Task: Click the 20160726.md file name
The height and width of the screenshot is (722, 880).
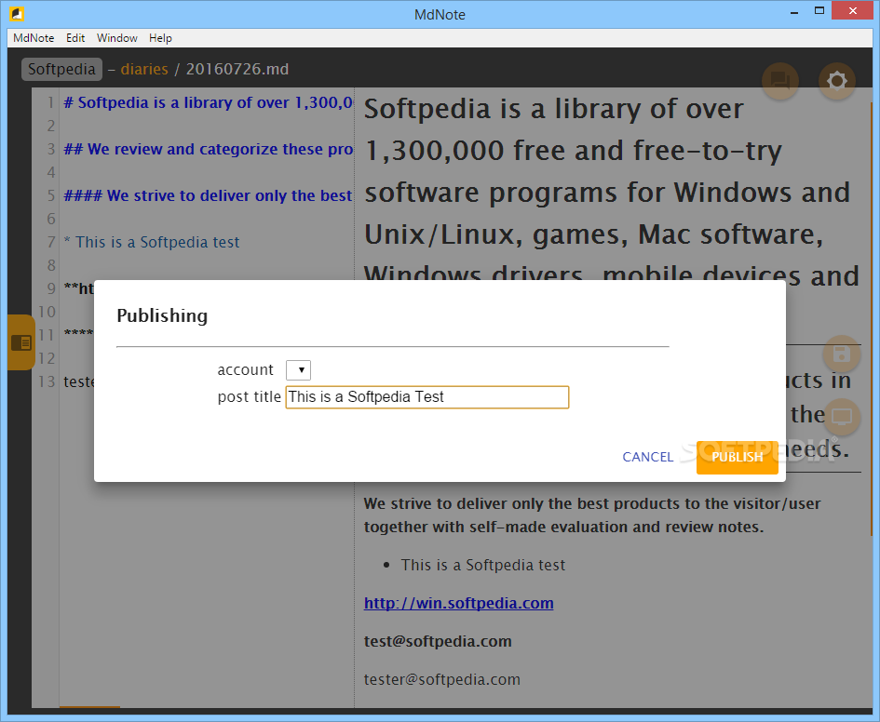Action: 237,69
